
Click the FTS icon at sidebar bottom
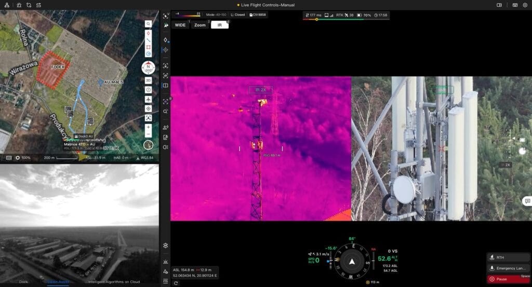click(166, 281)
